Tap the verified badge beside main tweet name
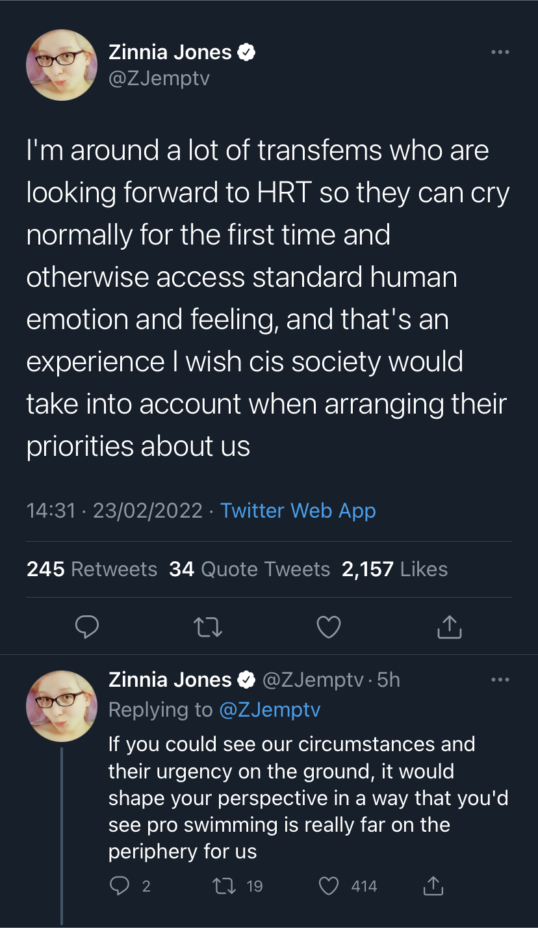 pyautogui.click(x=246, y=53)
